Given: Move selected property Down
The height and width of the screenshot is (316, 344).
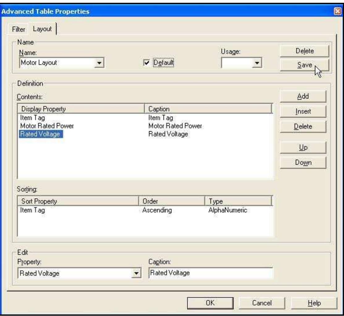Looking at the screenshot, I should (x=303, y=162).
